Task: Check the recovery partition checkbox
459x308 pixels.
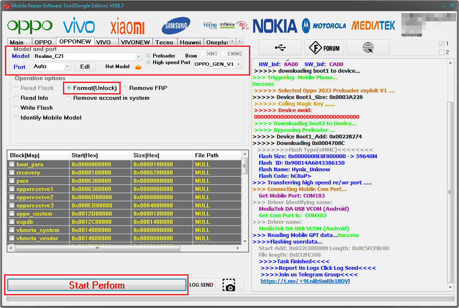Action: [12, 172]
